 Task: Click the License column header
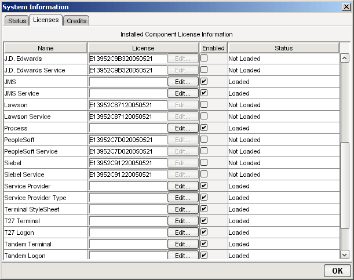click(x=143, y=48)
